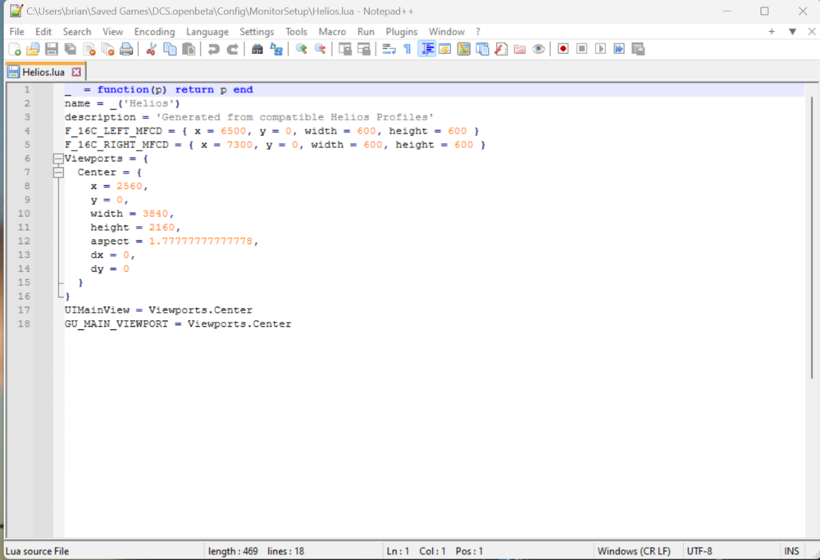Click the Macro menu item
Viewport: 820px width, 560px height.
click(332, 31)
